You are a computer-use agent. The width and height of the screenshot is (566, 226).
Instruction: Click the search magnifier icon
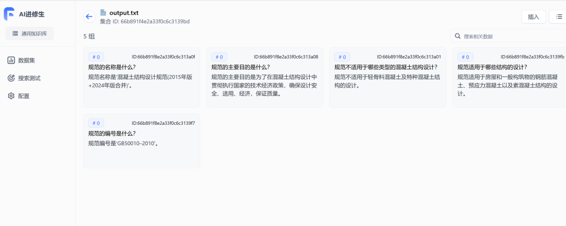(x=458, y=36)
